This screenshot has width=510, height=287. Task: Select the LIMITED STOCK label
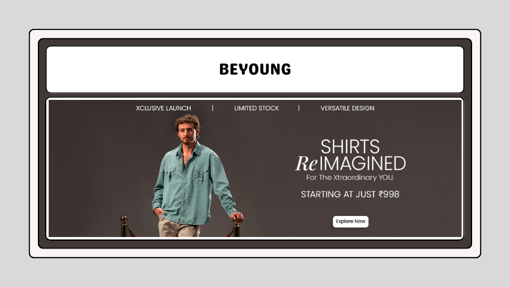(257, 108)
